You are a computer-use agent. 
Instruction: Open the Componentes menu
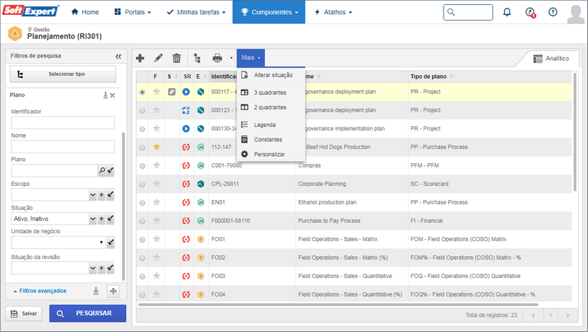[x=269, y=12]
